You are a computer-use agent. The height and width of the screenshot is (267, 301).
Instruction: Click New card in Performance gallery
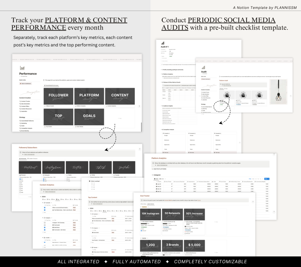pos(120,118)
